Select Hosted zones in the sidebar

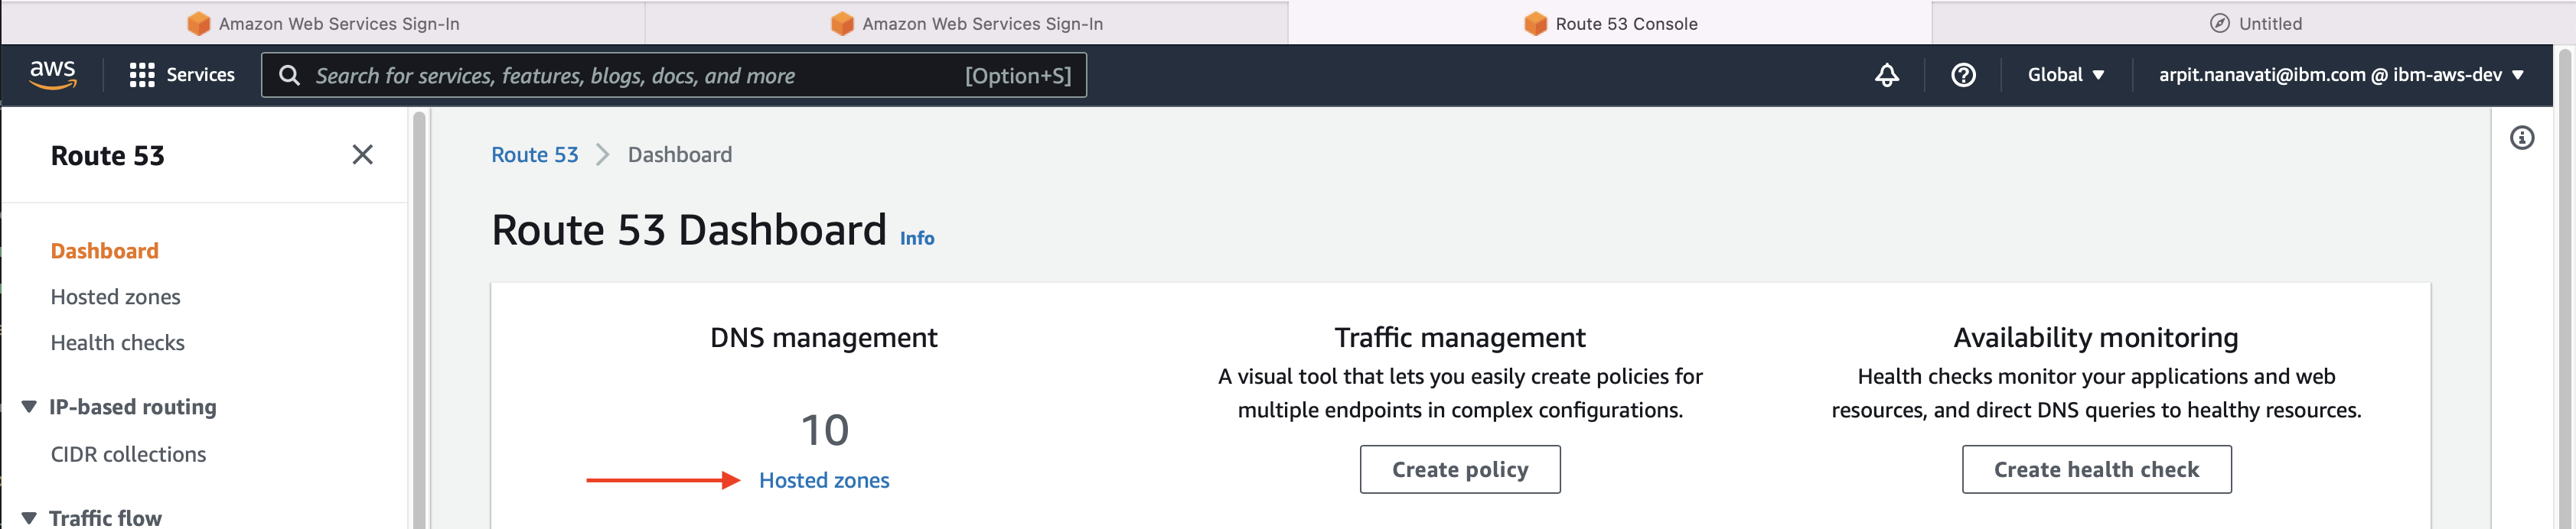116,297
